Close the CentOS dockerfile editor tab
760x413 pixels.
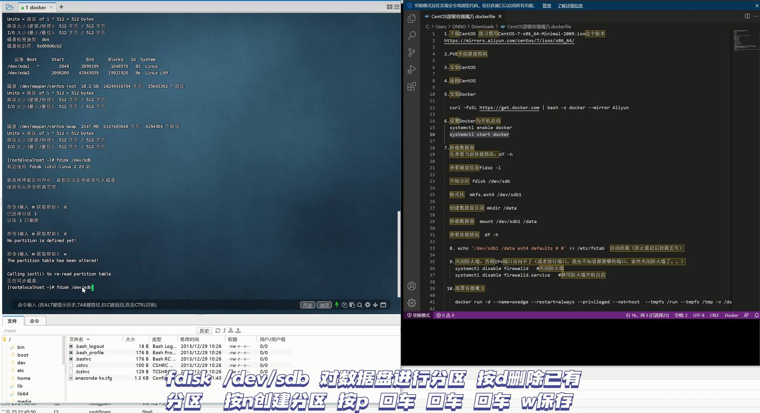500,16
